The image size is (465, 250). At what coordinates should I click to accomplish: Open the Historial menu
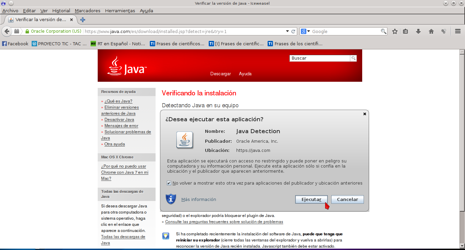[61, 11]
